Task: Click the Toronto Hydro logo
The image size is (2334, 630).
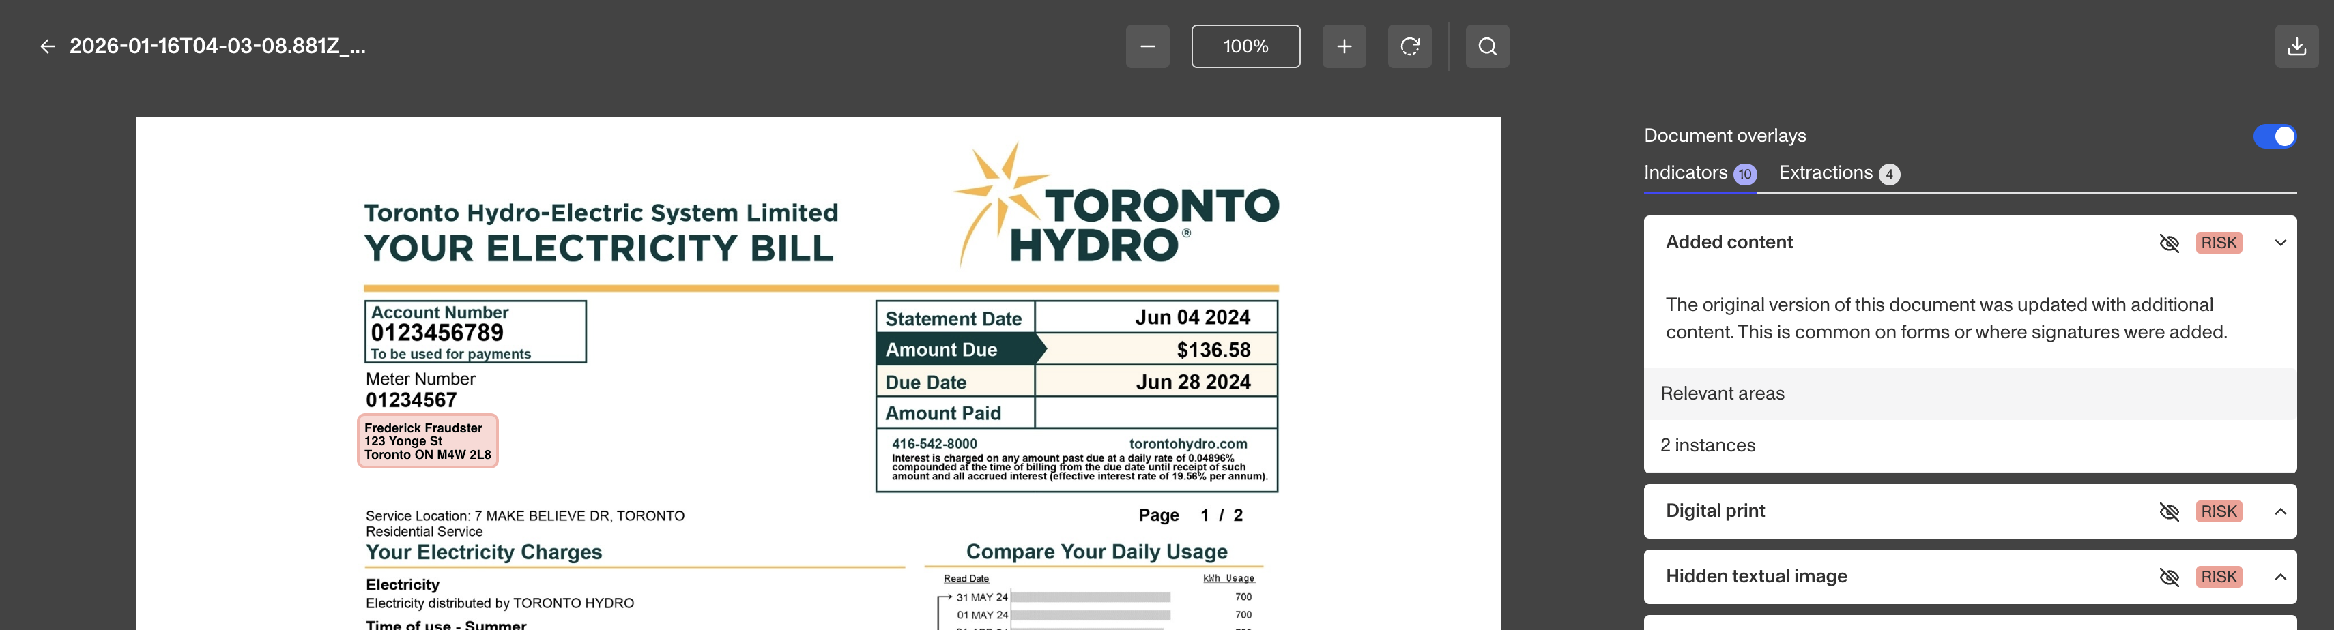Action: point(1116,205)
